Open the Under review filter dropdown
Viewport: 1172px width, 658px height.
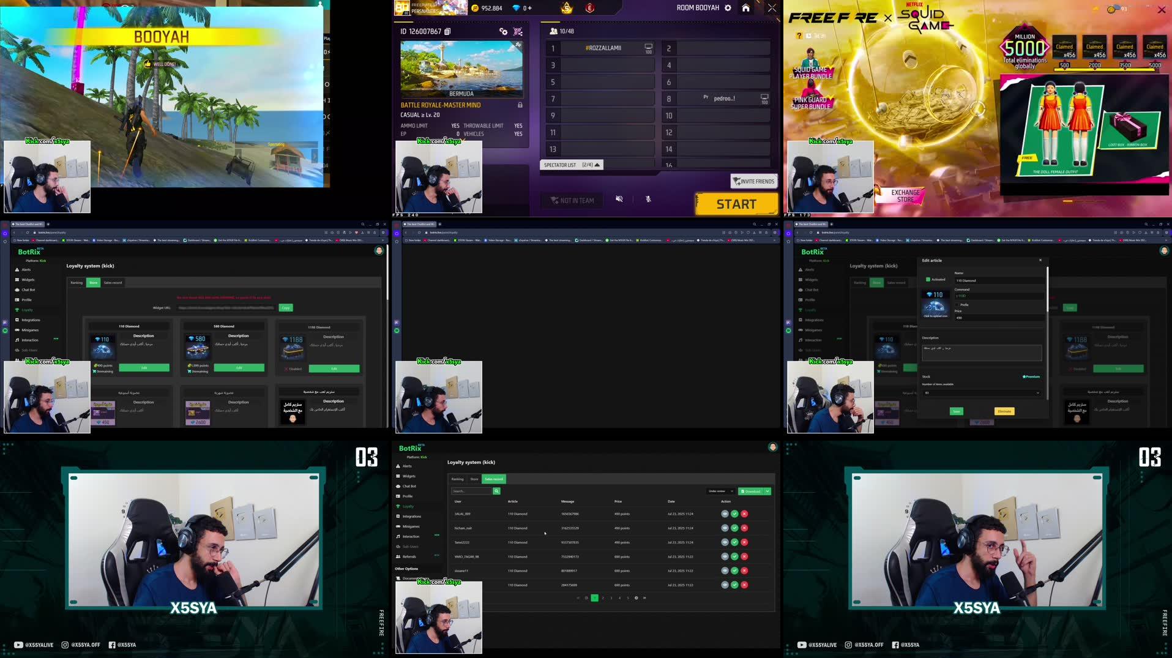point(720,491)
